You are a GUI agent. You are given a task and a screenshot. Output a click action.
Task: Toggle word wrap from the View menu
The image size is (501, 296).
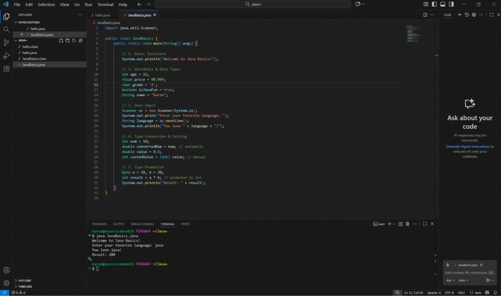point(64,4)
